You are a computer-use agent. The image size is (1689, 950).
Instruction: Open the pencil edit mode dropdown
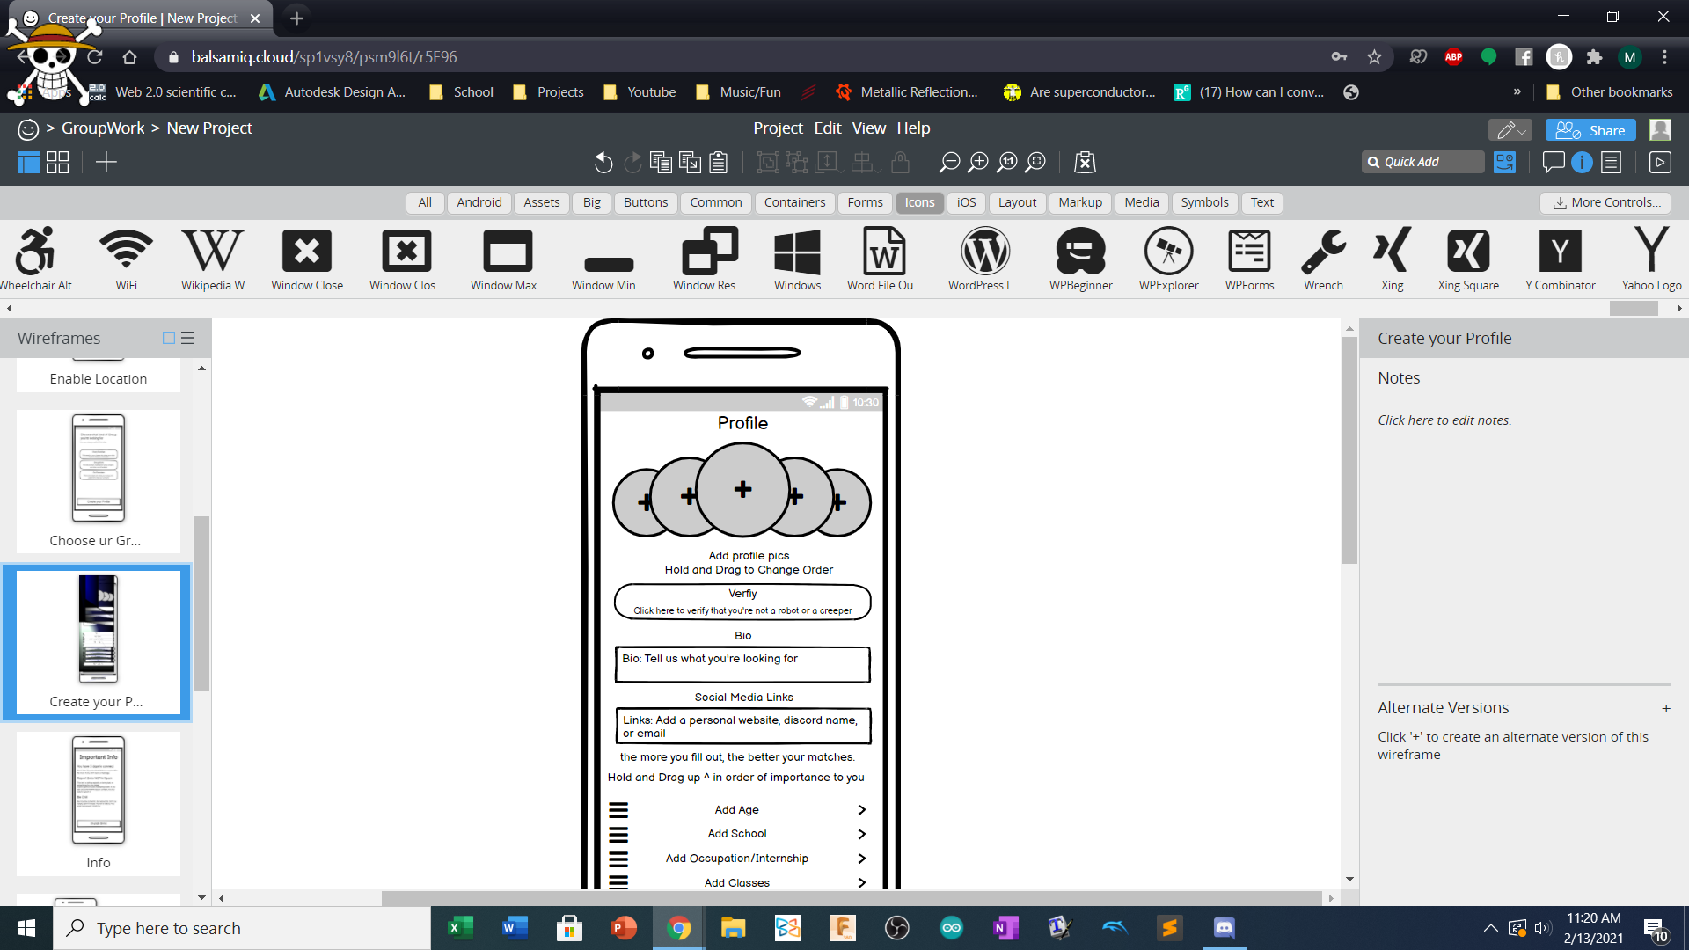pos(1510,130)
